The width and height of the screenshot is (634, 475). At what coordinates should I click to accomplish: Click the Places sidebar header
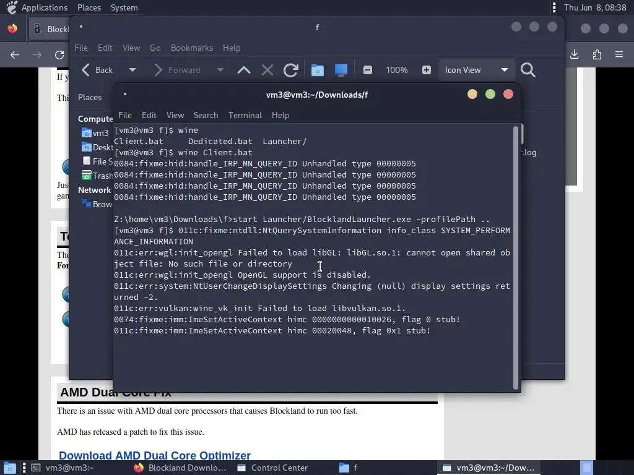pyautogui.click(x=90, y=97)
